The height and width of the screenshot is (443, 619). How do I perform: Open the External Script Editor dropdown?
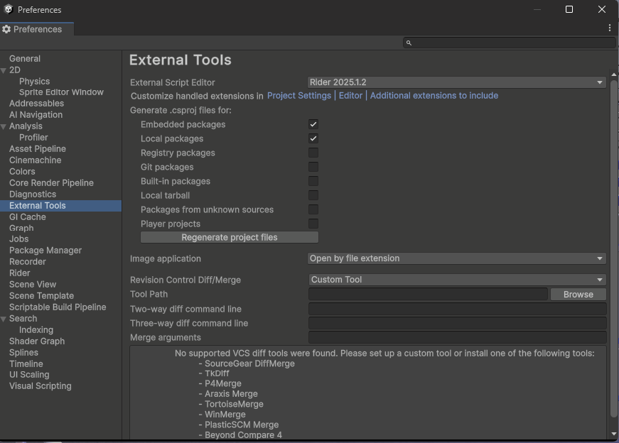click(x=456, y=82)
